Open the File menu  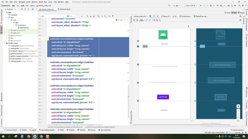[7, 2]
